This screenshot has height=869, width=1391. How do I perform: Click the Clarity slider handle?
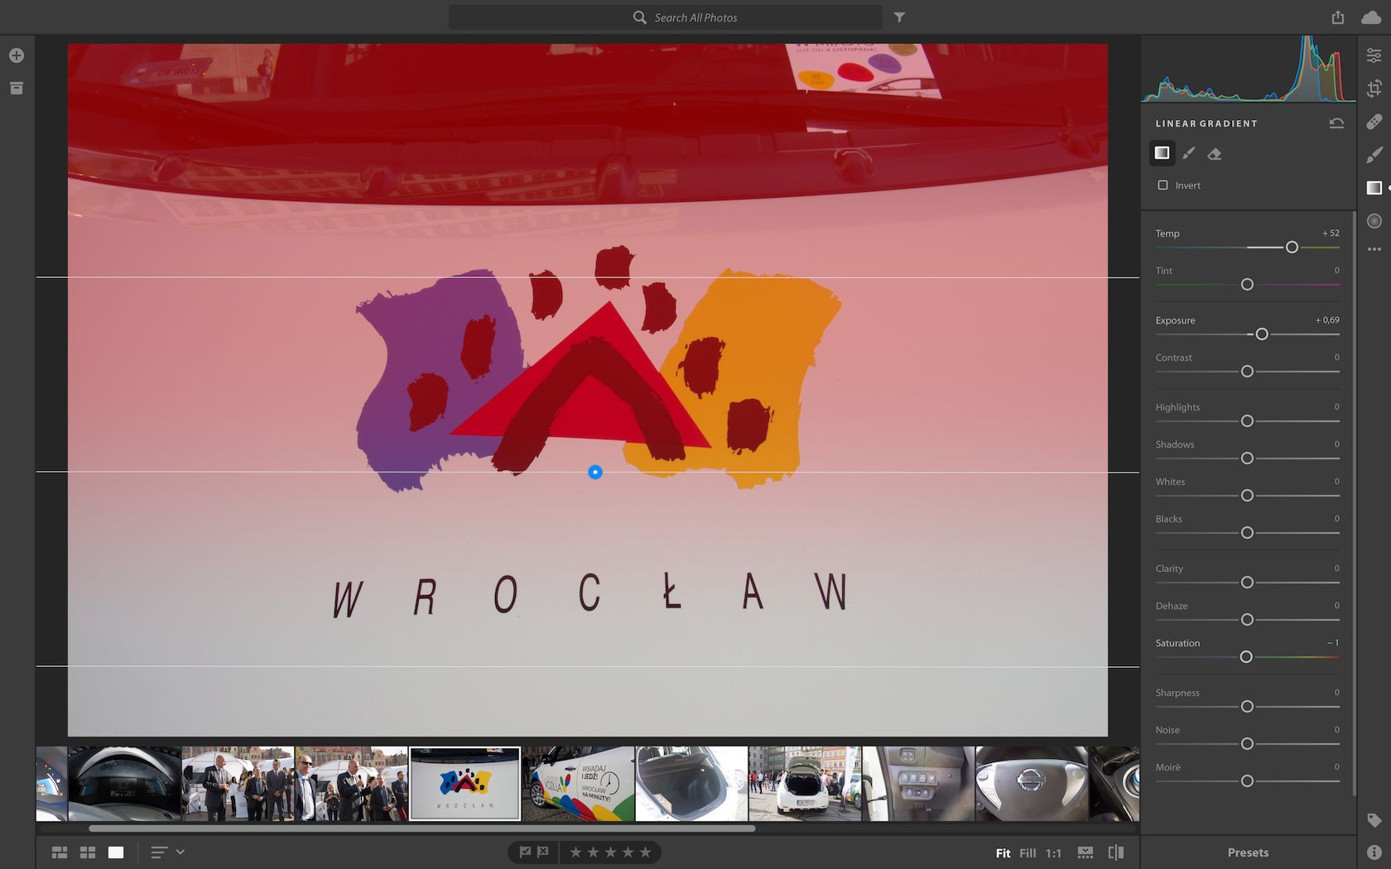pos(1247,583)
